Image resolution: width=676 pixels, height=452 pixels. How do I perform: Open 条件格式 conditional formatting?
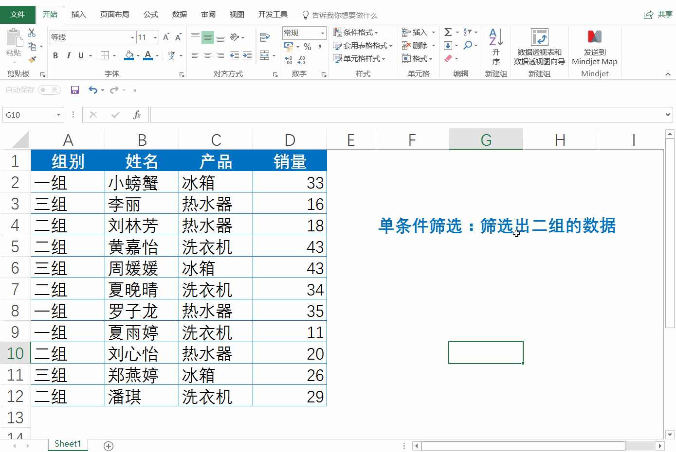358,32
